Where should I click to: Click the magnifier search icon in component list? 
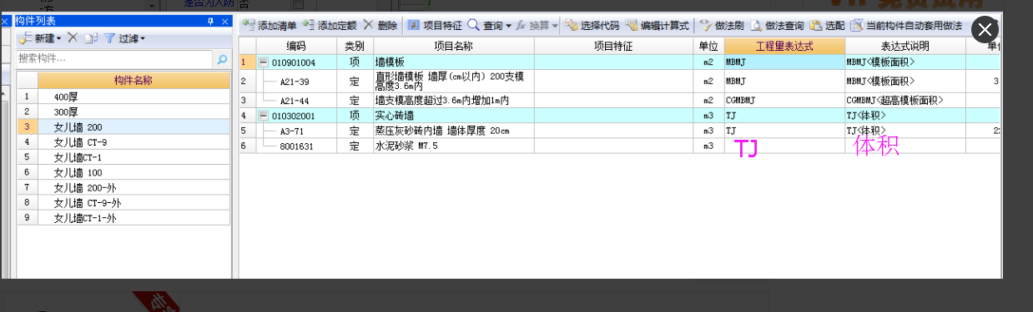point(222,59)
